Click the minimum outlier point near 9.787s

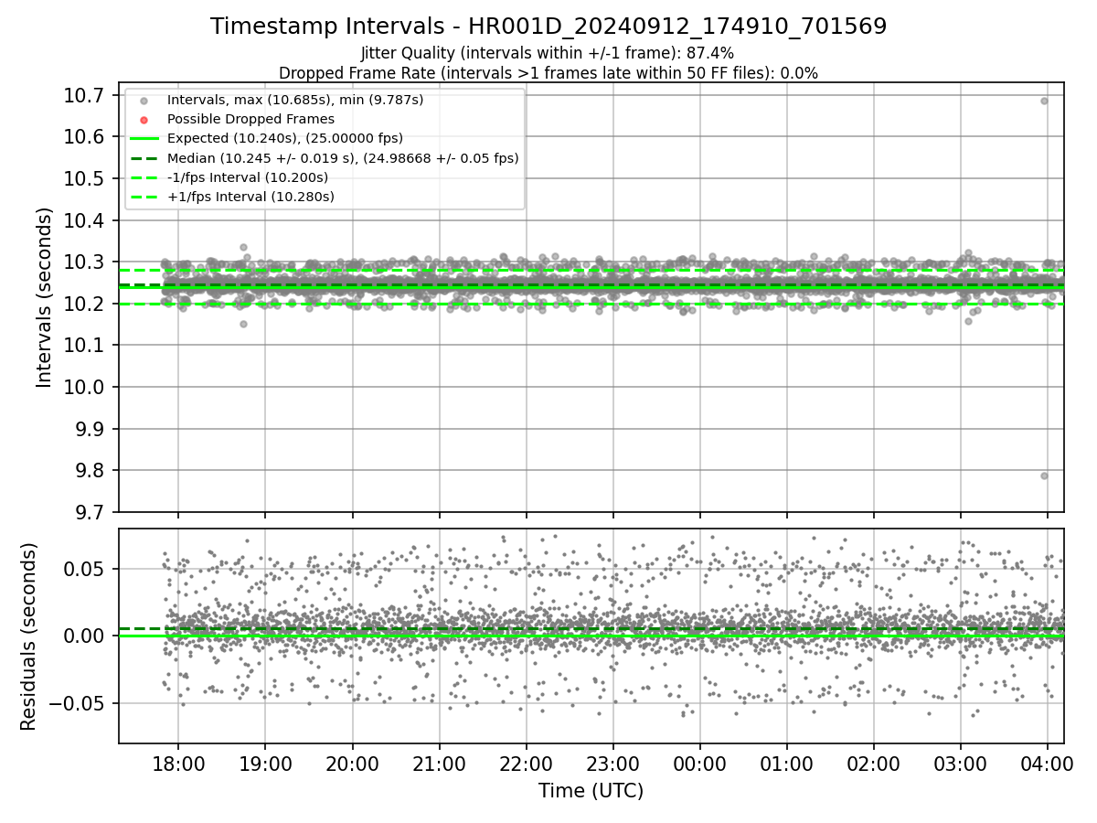tap(1044, 476)
